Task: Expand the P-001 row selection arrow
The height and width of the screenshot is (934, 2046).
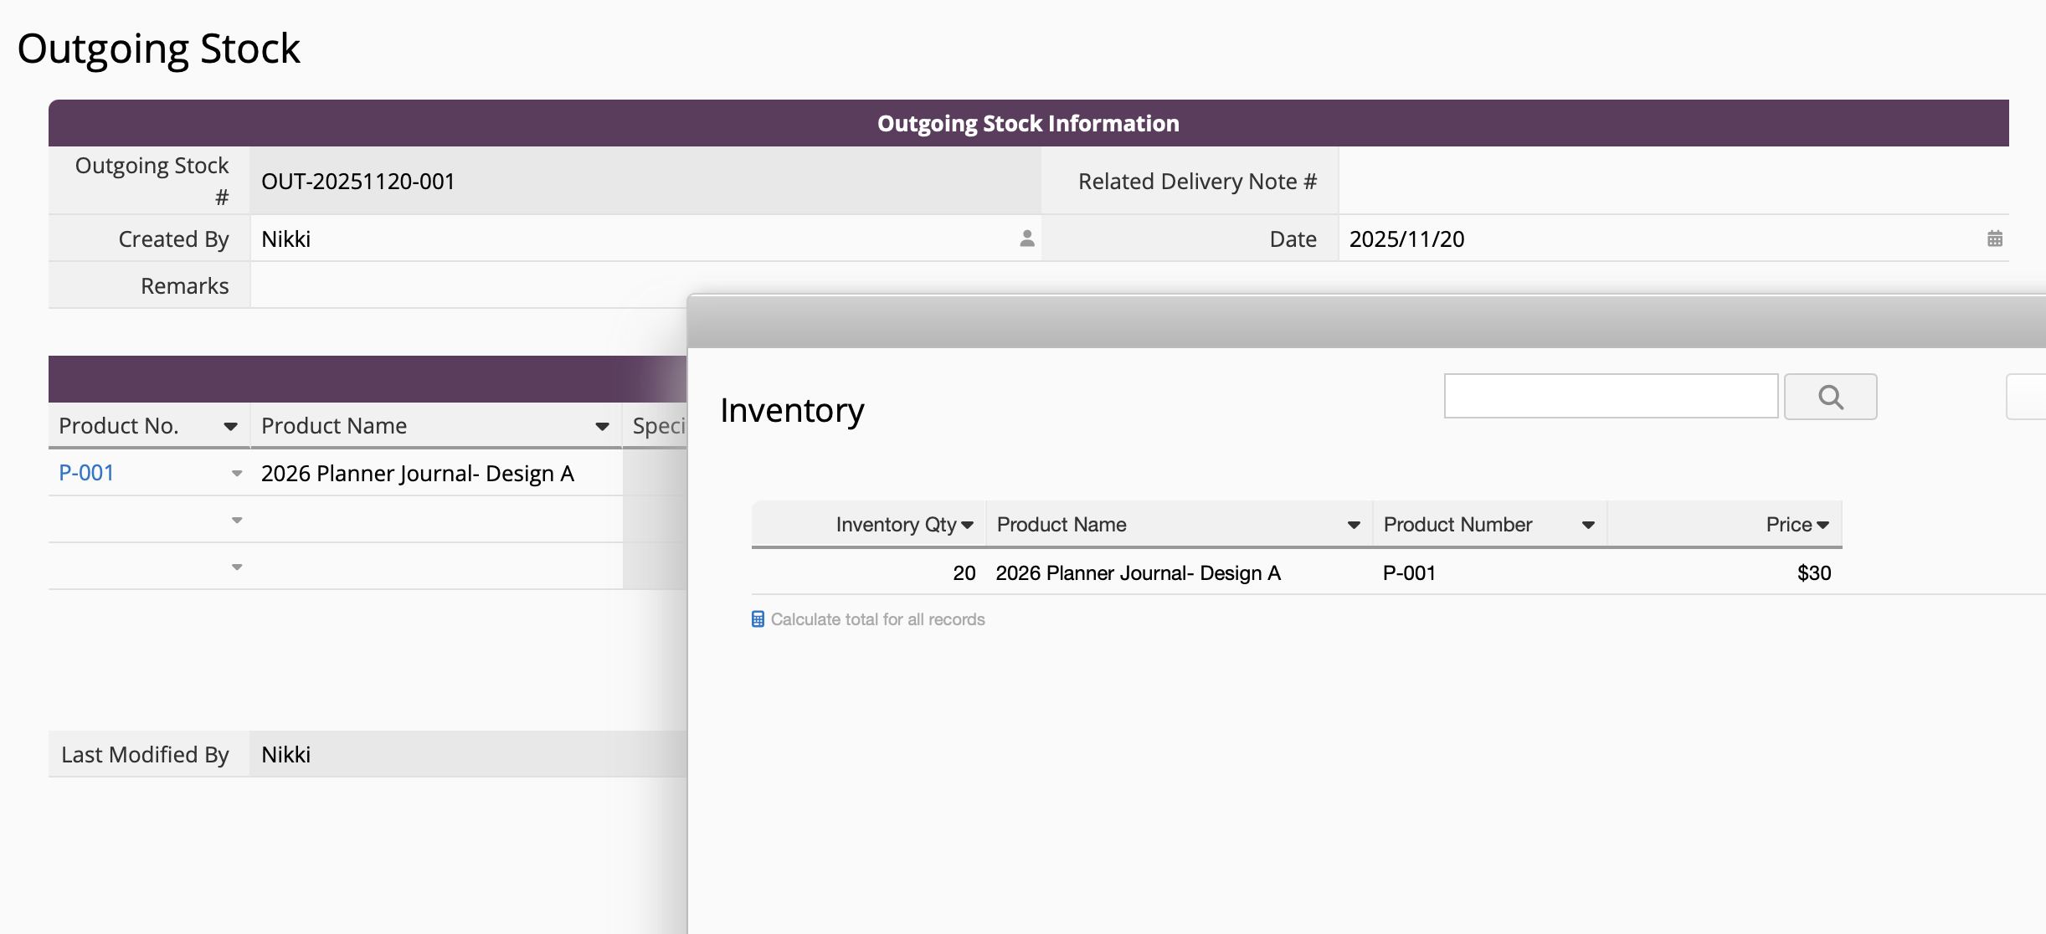Action: pos(237,474)
